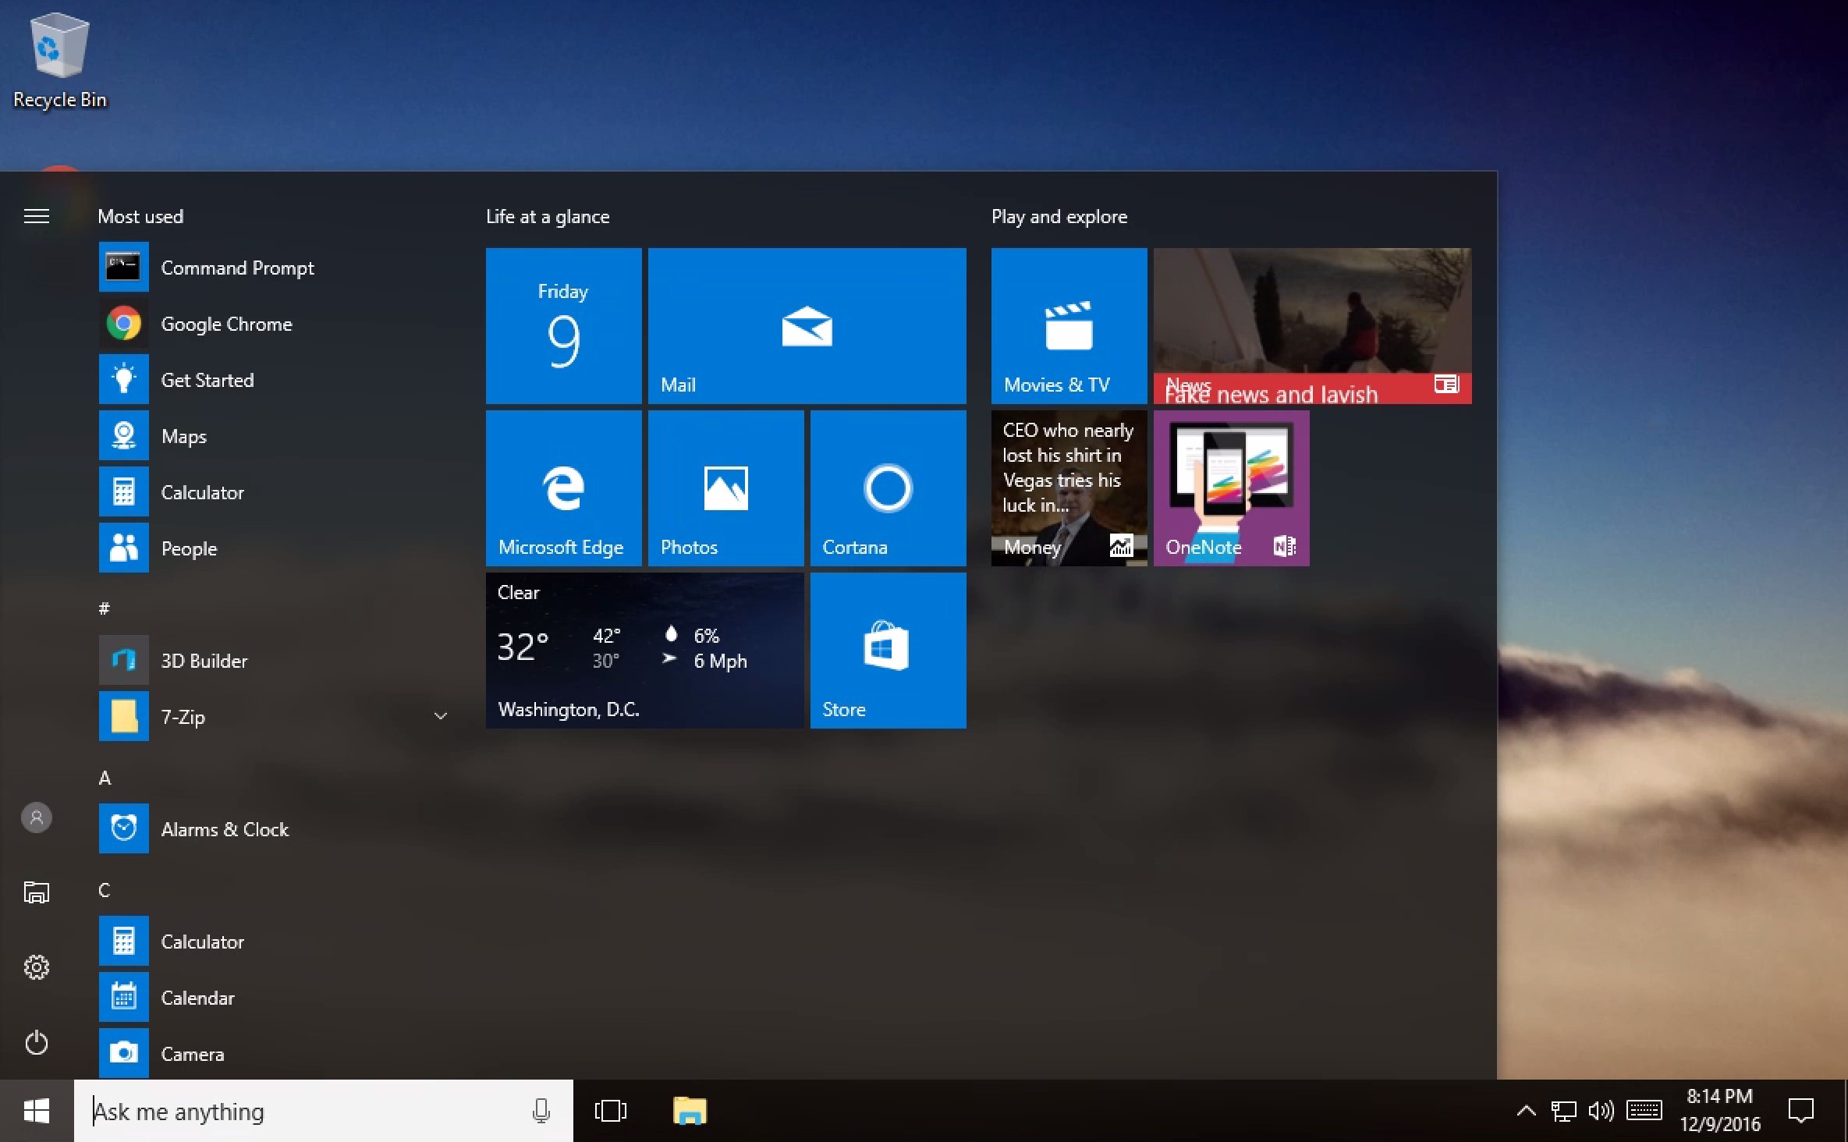Image resolution: width=1848 pixels, height=1142 pixels.
Task: Open the Movies & TV tile
Action: point(1069,325)
